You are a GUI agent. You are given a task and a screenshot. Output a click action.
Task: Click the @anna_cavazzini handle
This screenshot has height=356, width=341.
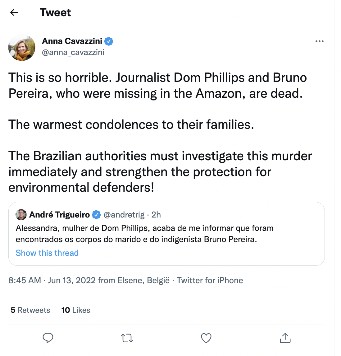point(73,52)
